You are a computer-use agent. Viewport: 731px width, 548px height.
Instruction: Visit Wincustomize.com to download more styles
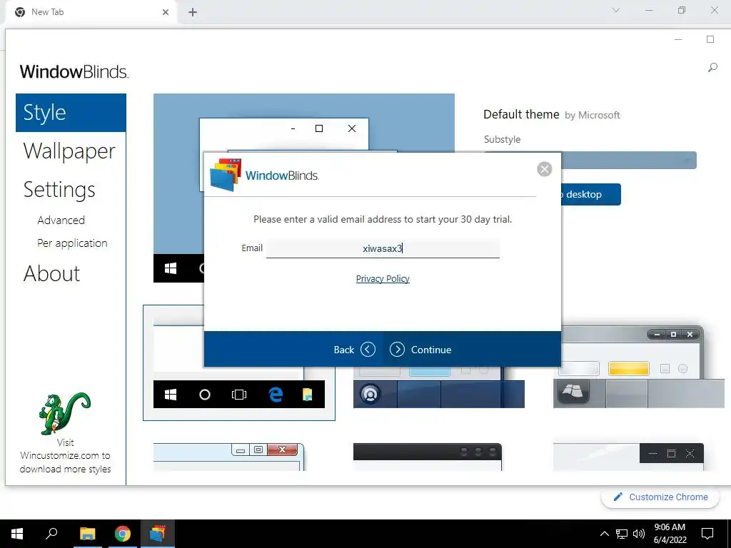point(65,456)
